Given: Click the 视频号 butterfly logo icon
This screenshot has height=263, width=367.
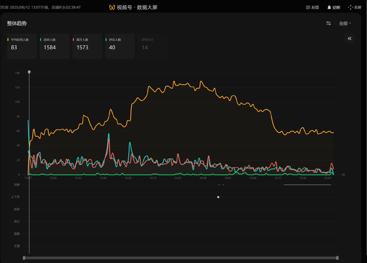Looking at the screenshot, I should pos(112,7).
